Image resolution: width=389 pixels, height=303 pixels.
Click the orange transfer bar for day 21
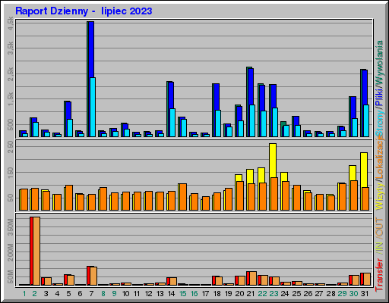pyautogui.click(x=253, y=278)
